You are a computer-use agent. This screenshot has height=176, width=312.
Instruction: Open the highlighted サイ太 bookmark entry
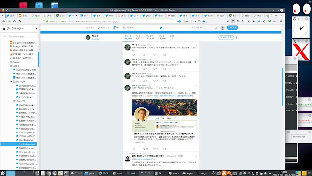point(19,144)
